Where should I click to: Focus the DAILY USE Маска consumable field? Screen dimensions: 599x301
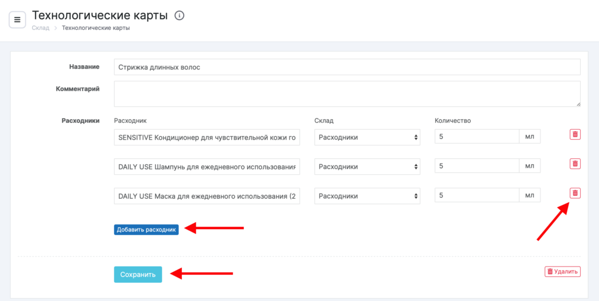(x=206, y=196)
